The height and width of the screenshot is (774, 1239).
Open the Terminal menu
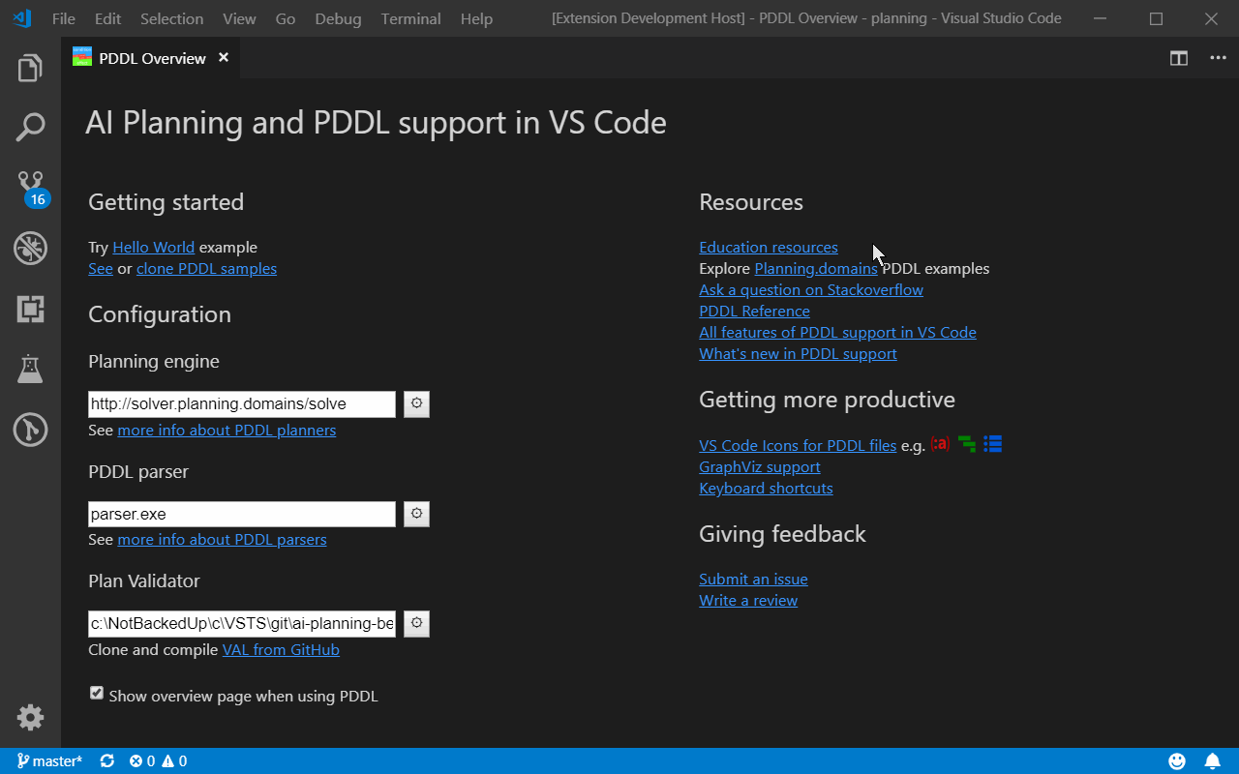(x=410, y=18)
